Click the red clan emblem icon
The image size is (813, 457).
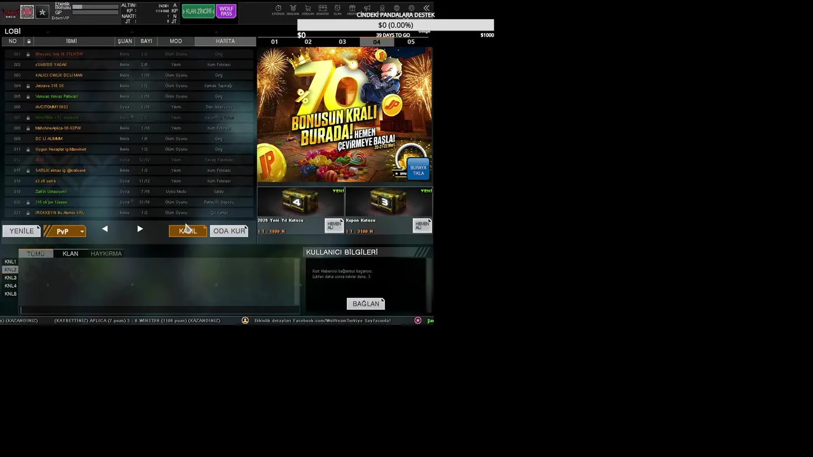27,11
